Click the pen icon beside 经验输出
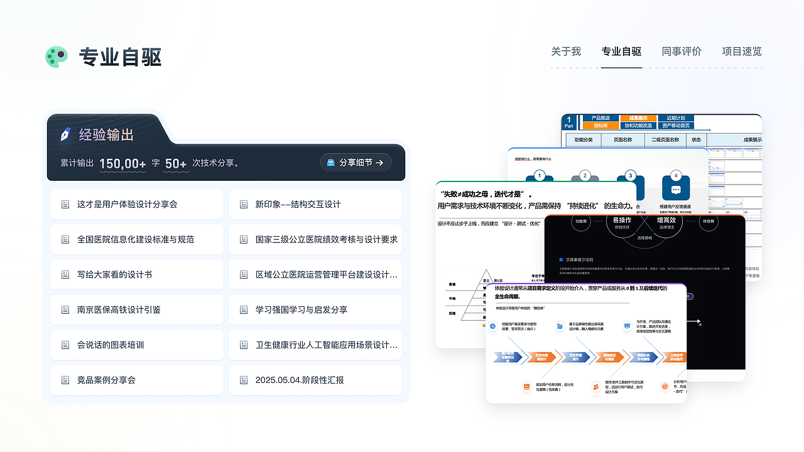 click(x=65, y=134)
